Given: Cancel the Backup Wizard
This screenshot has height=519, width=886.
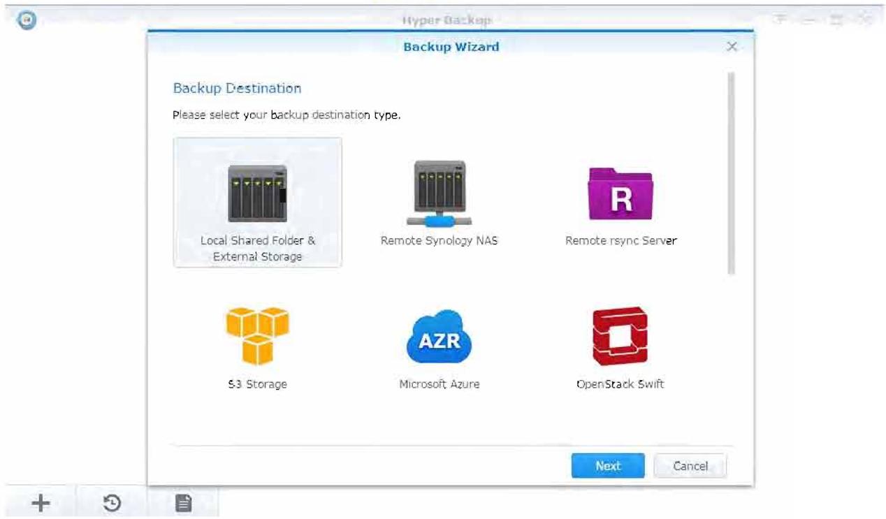Looking at the screenshot, I should 690,466.
